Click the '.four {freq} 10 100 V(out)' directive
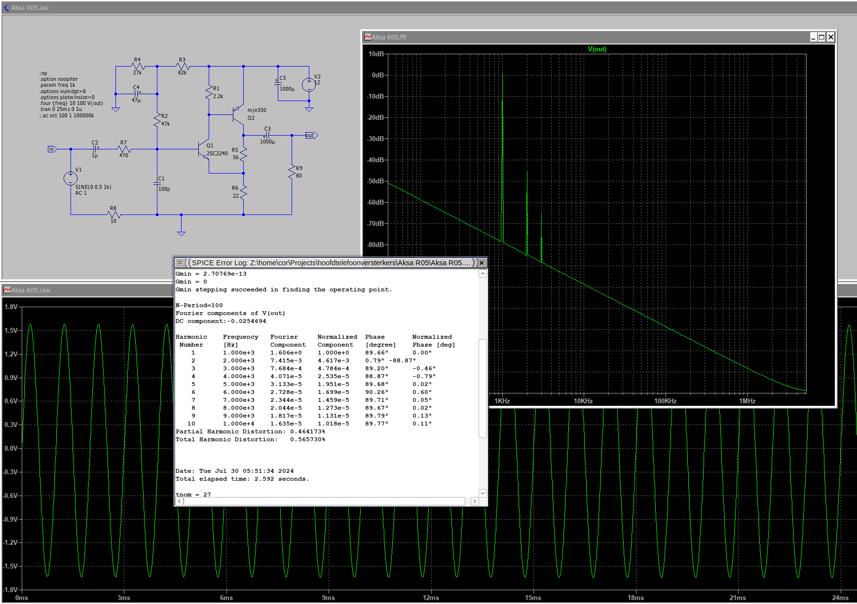Screen dimensions: 857x604 click(71, 104)
